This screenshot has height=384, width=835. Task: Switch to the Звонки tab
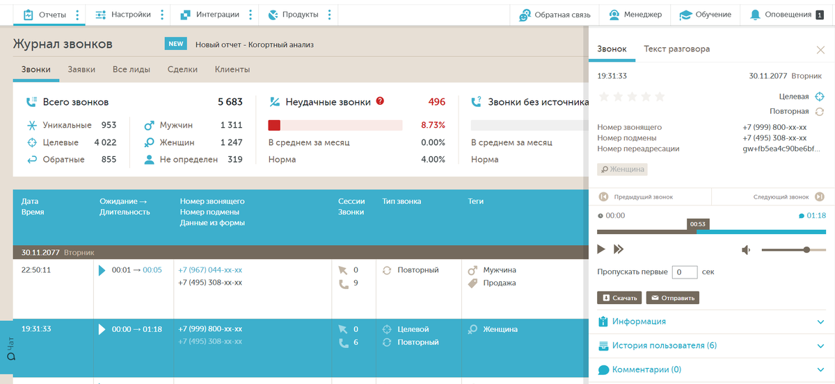coord(36,69)
